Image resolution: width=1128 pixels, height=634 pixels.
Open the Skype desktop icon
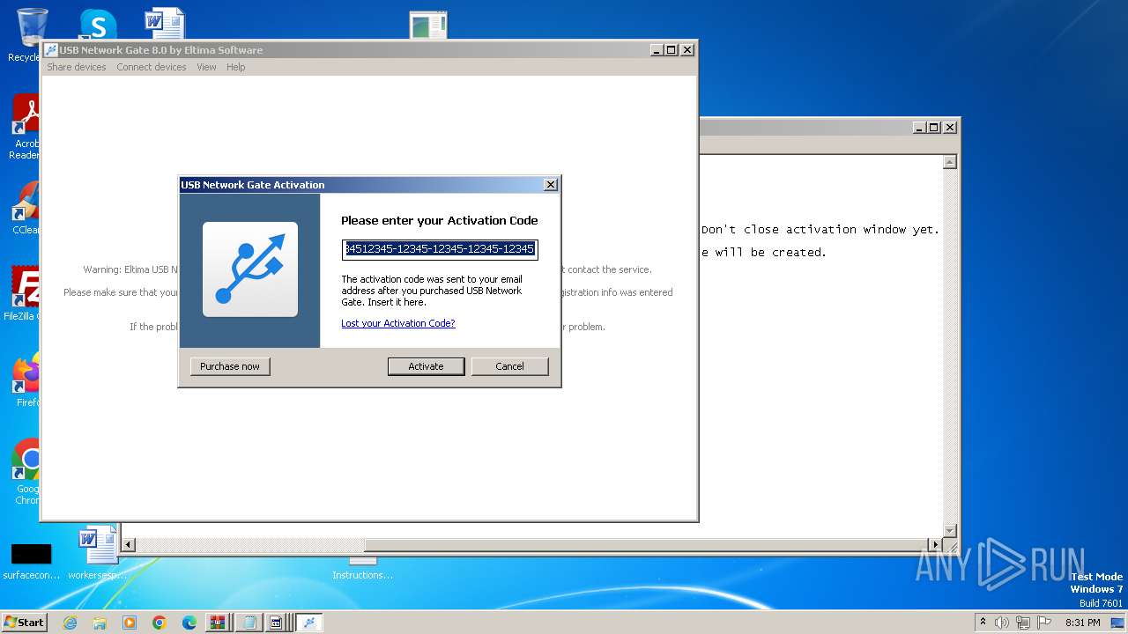point(97,25)
